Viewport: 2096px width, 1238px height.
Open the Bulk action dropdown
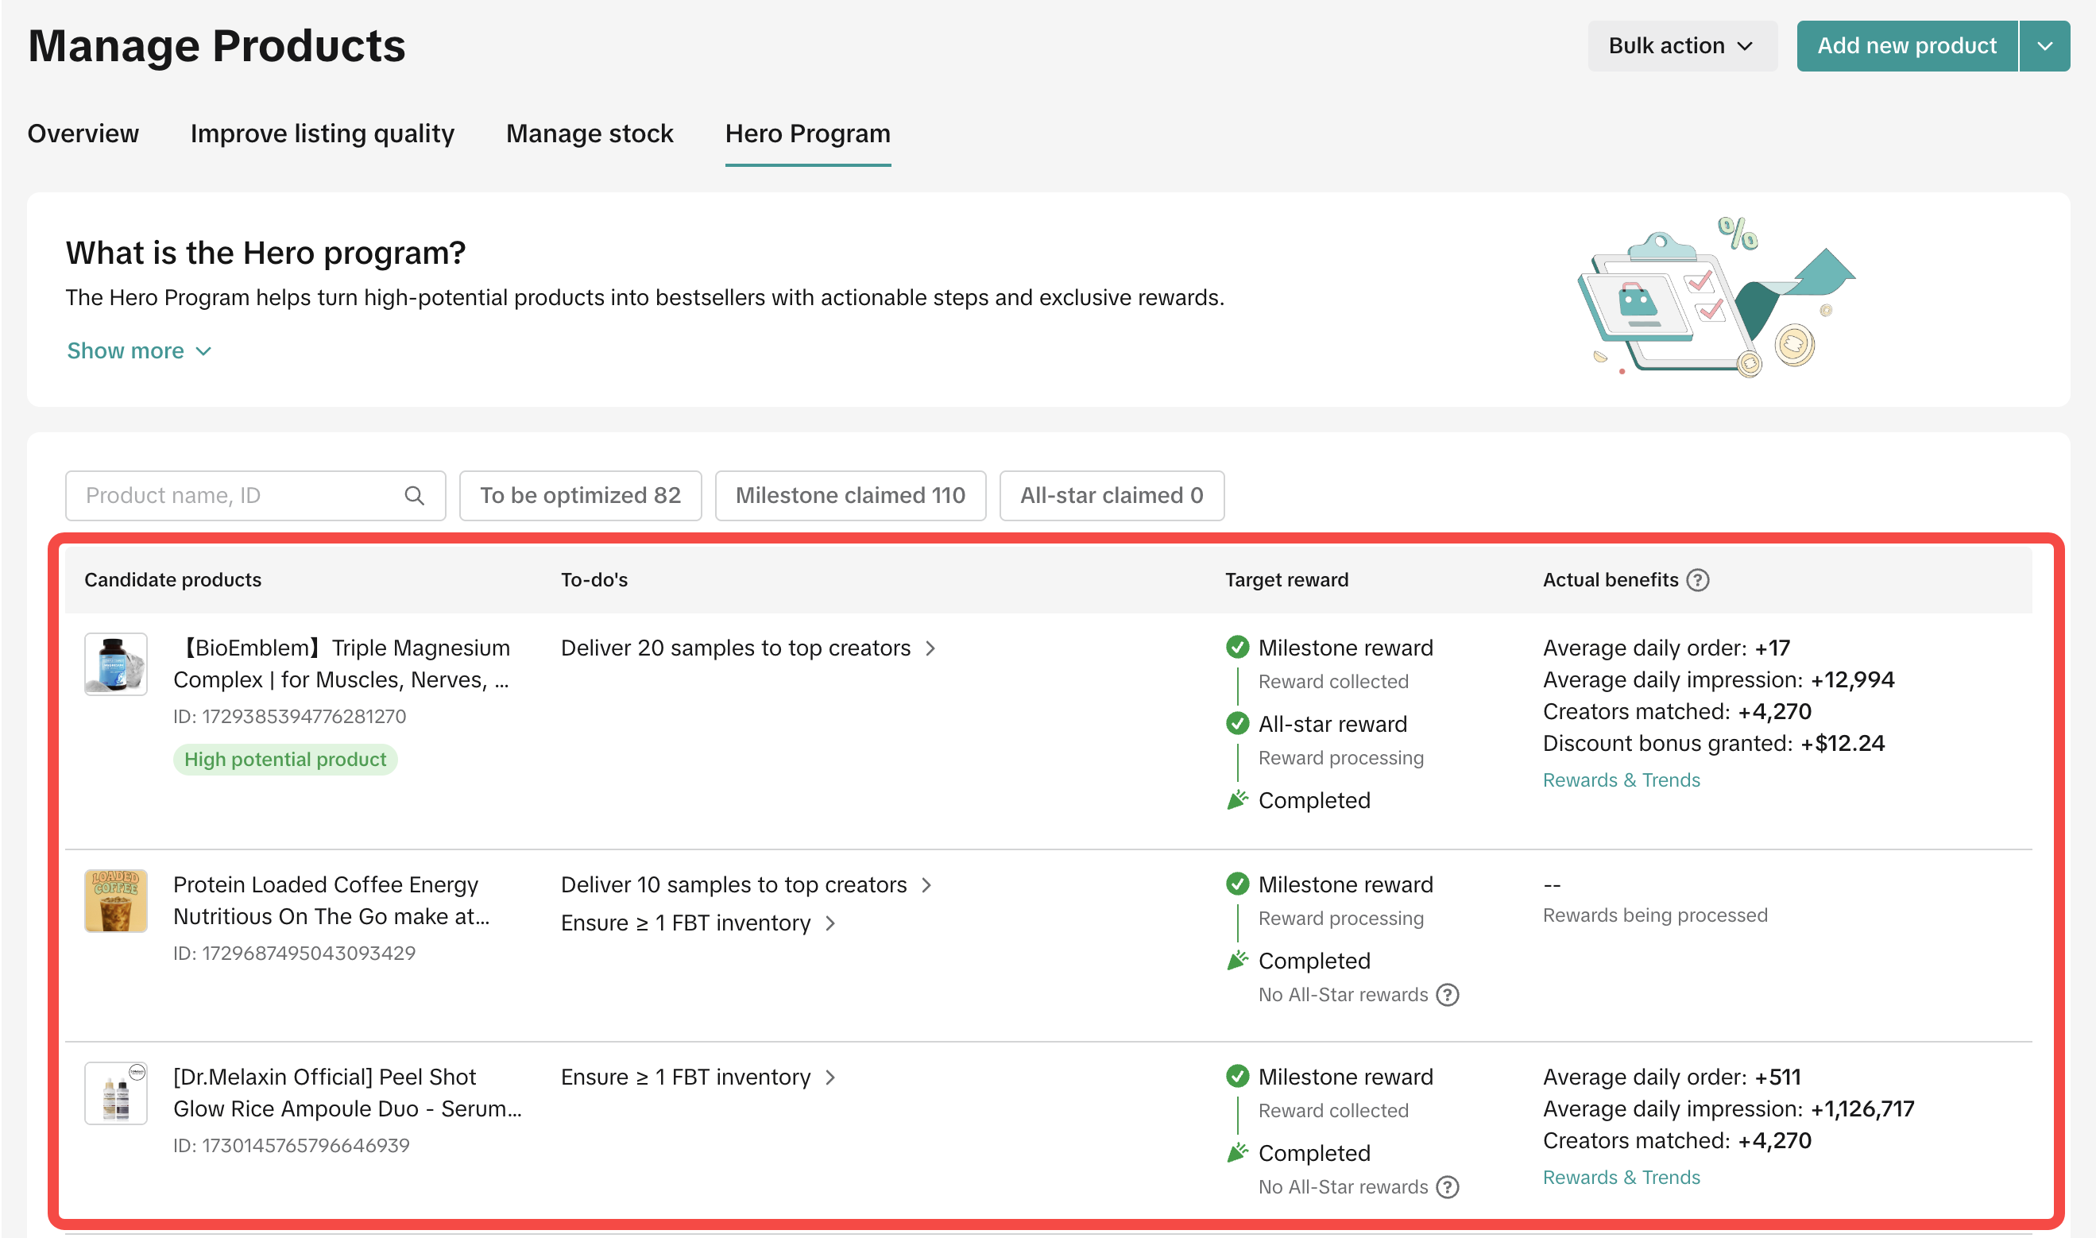1680,46
